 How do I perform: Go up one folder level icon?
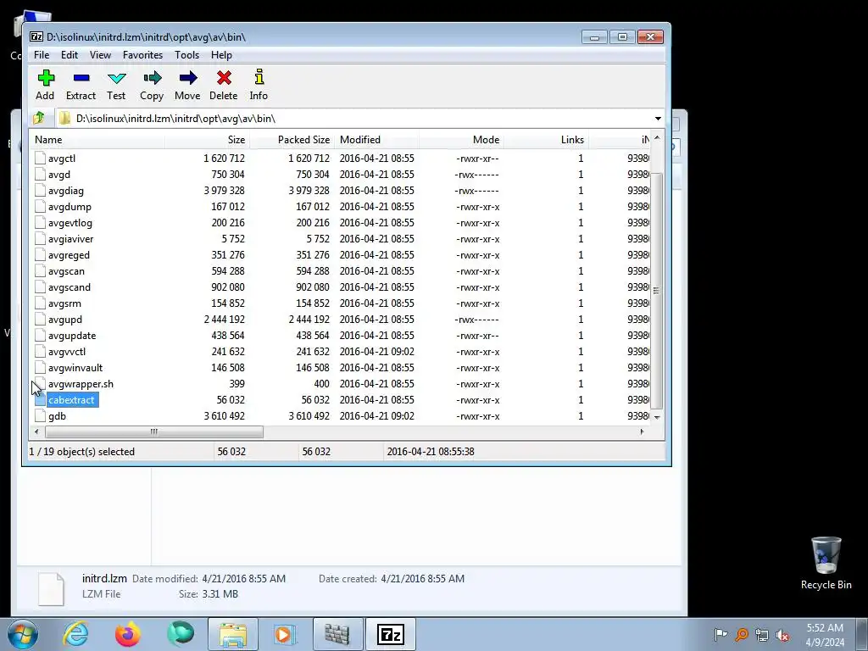[x=39, y=118]
